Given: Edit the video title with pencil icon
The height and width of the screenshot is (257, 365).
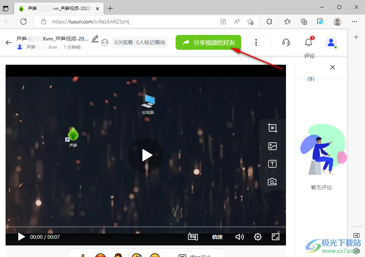Looking at the screenshot, I should (x=95, y=39).
